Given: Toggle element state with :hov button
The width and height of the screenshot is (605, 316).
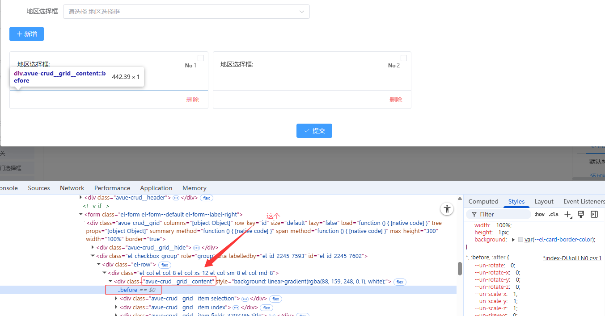Looking at the screenshot, I should coord(539,214).
